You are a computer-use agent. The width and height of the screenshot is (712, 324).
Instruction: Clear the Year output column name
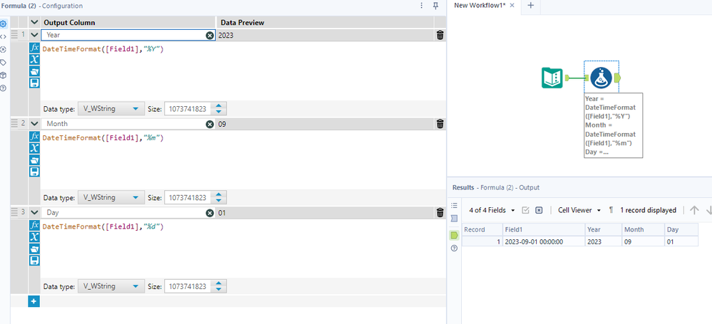click(210, 36)
